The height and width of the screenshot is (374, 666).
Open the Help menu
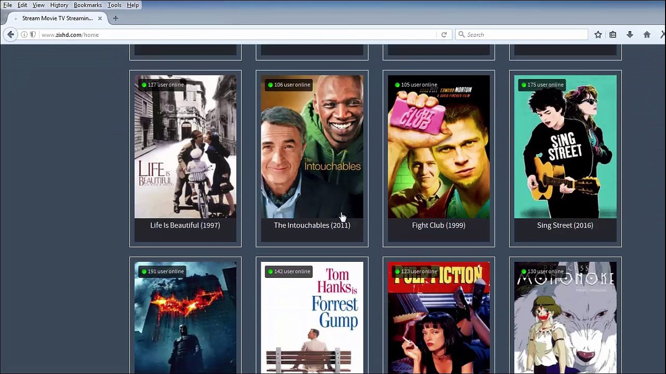click(133, 5)
